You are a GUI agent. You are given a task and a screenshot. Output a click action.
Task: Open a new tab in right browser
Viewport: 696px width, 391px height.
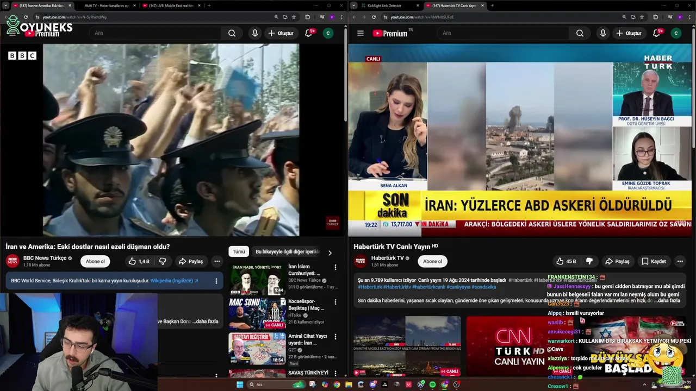tap(492, 5)
